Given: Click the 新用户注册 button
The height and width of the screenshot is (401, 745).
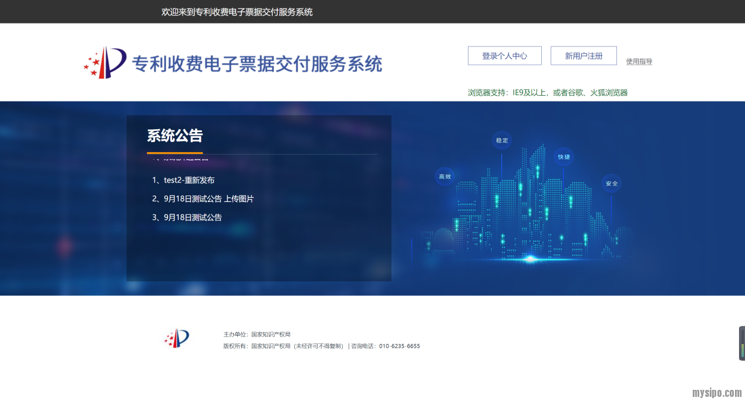Looking at the screenshot, I should click(584, 56).
